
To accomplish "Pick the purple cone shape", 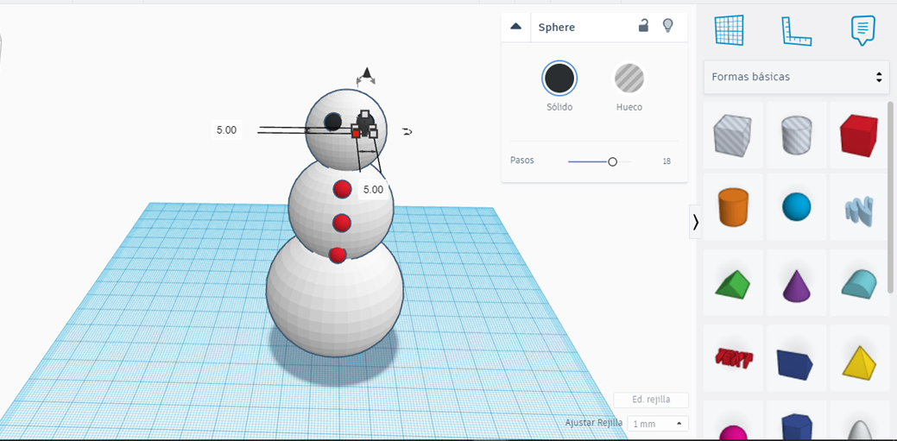I will click(x=796, y=286).
